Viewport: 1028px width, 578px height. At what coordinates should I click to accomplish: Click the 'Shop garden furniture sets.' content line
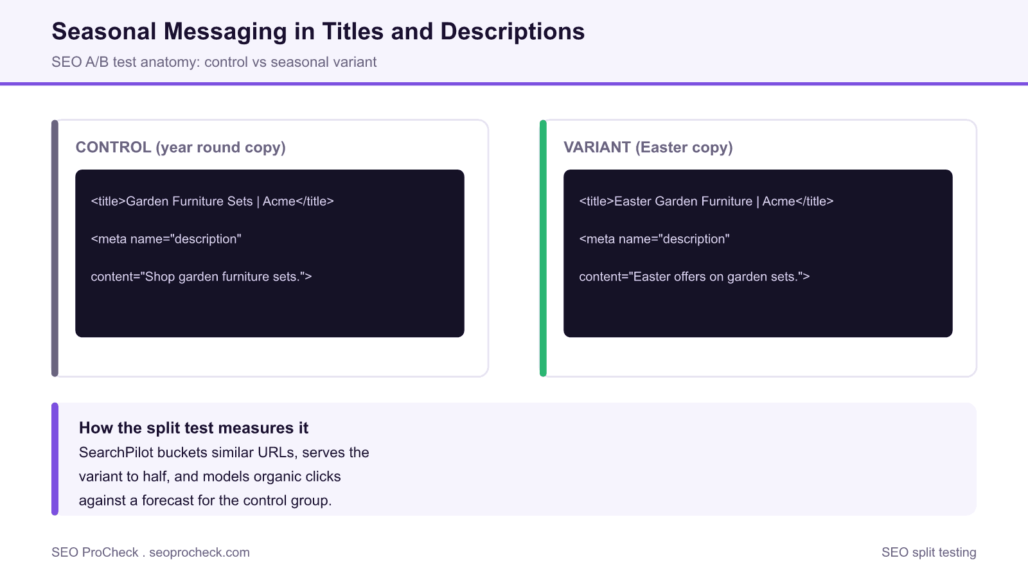201,277
